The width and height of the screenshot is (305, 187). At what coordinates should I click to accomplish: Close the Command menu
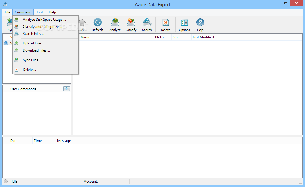pyautogui.click(x=23, y=12)
